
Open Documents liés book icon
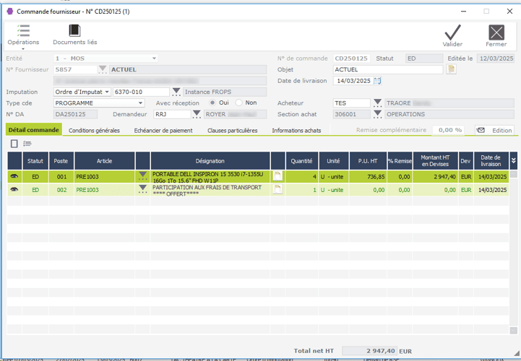(x=74, y=31)
